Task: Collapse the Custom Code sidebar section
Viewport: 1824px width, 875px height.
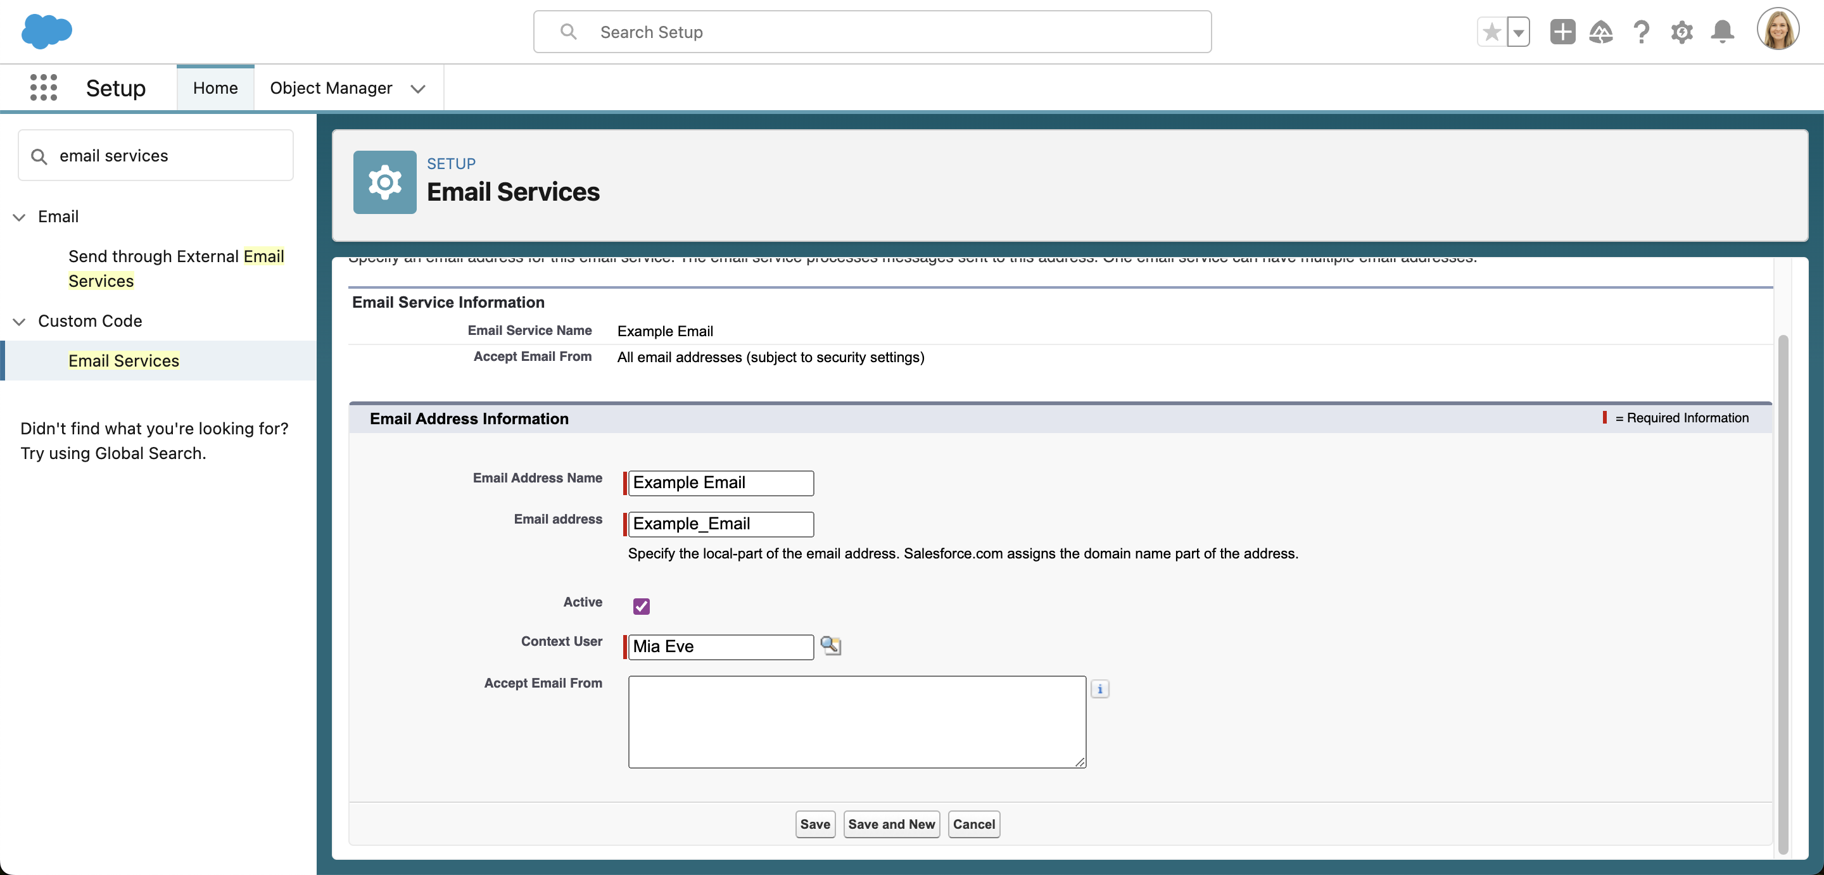Action: point(19,322)
